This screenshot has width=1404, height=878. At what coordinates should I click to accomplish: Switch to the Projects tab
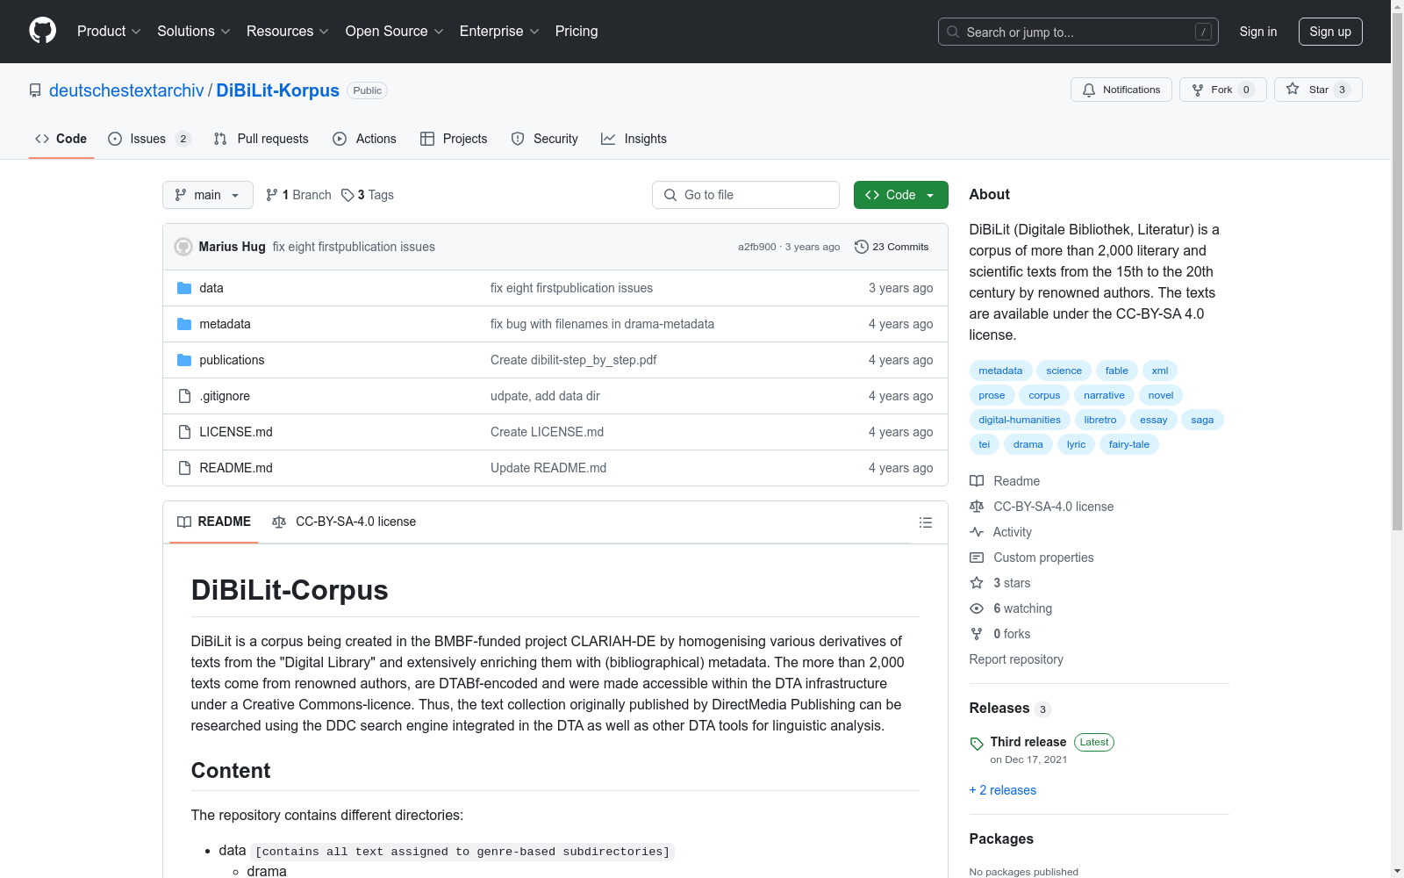[x=454, y=139]
